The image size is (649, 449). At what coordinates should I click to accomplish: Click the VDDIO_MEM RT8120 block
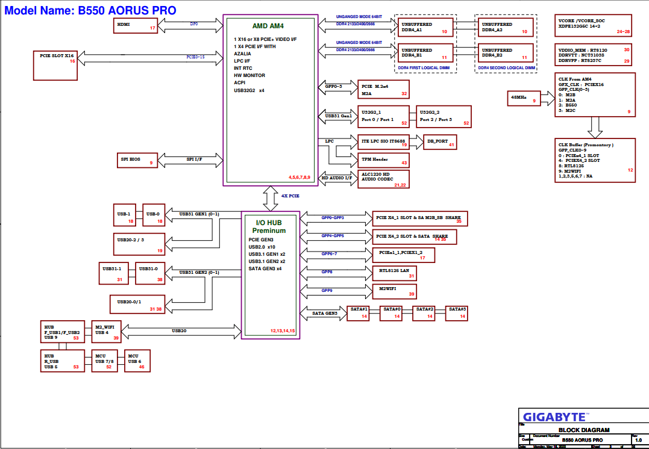593,55
